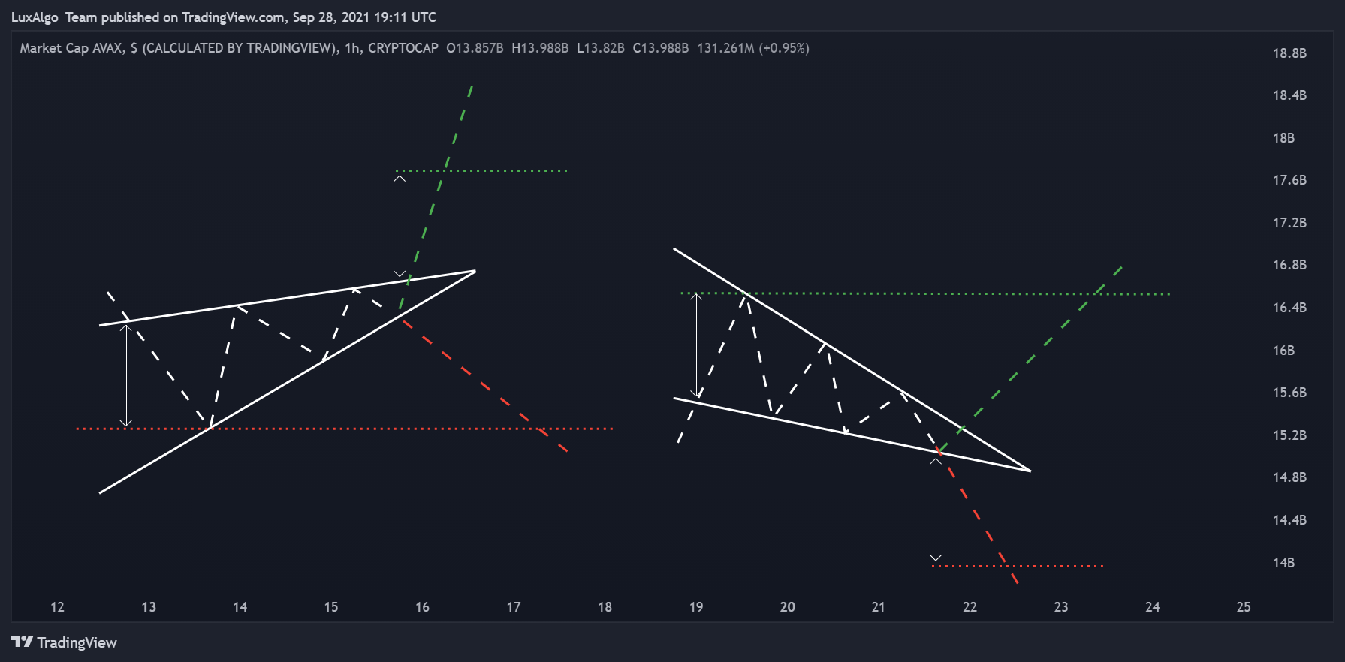Click the 16.4B price axis label
This screenshot has height=662, width=1345.
pyautogui.click(x=1289, y=308)
